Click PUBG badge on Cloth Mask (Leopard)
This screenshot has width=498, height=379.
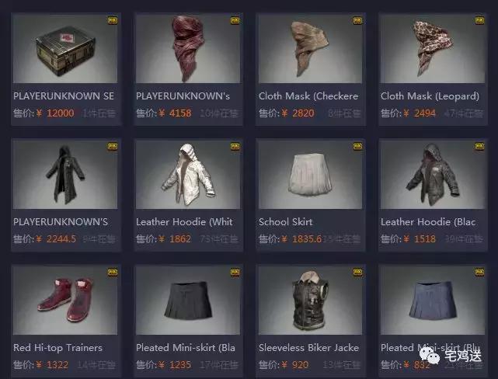(x=479, y=21)
